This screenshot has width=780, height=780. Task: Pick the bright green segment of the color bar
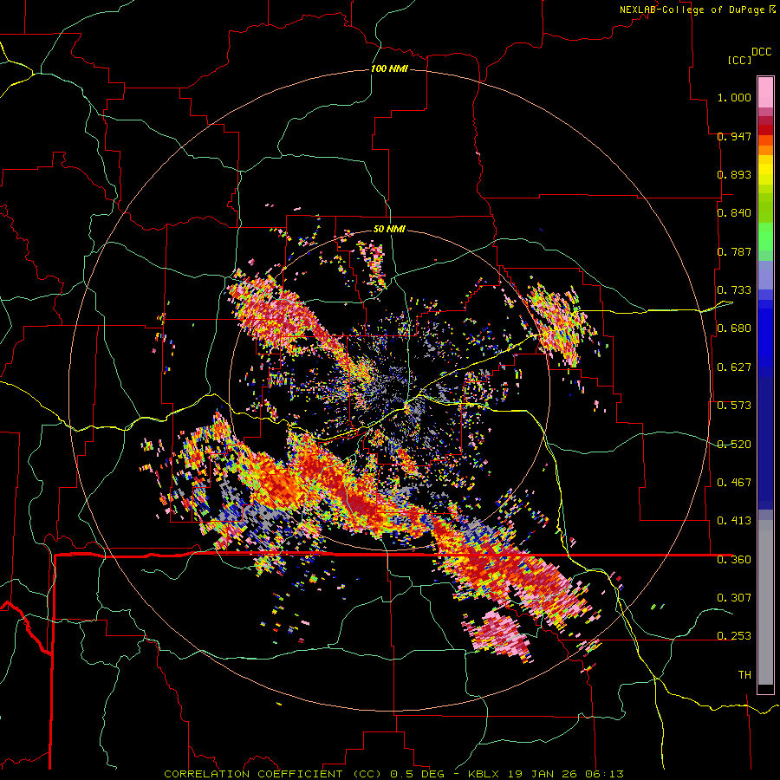click(765, 237)
